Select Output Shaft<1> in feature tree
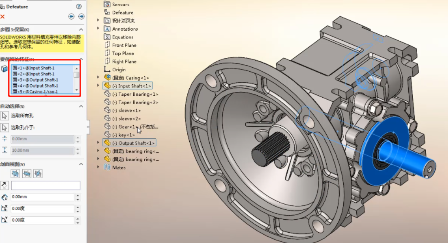448x243 pixels. pos(133,143)
